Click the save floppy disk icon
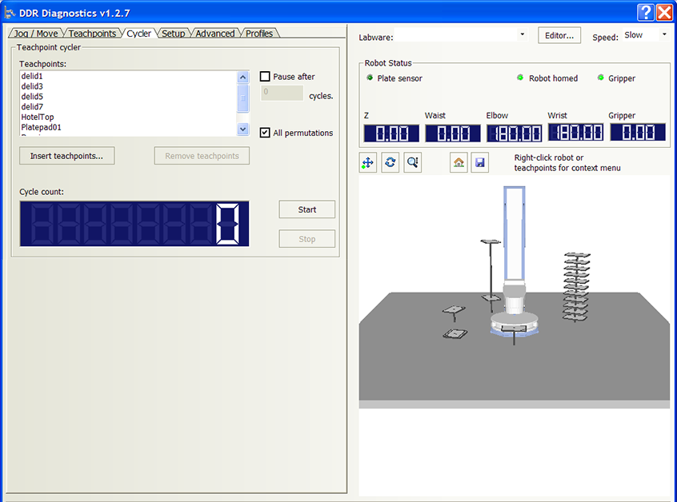The height and width of the screenshot is (502, 677). point(479,162)
